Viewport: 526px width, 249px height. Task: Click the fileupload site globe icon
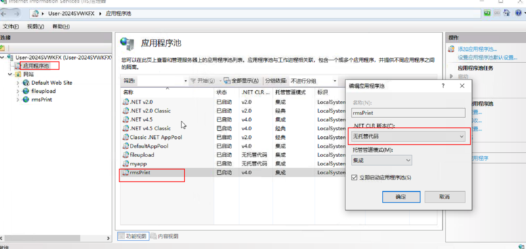coord(26,91)
